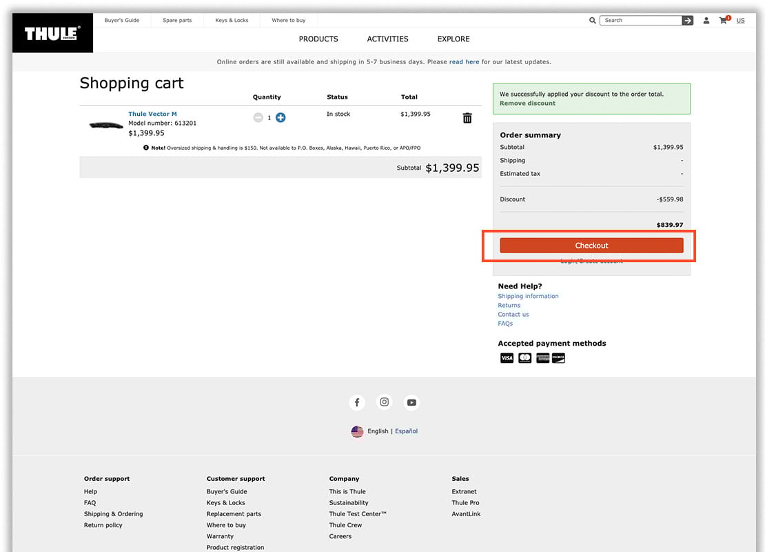
Task: Click the Checkout button
Action: pos(591,246)
